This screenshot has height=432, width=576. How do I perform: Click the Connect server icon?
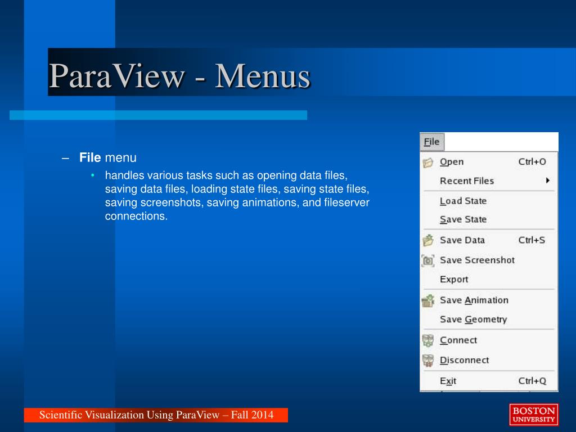428,340
